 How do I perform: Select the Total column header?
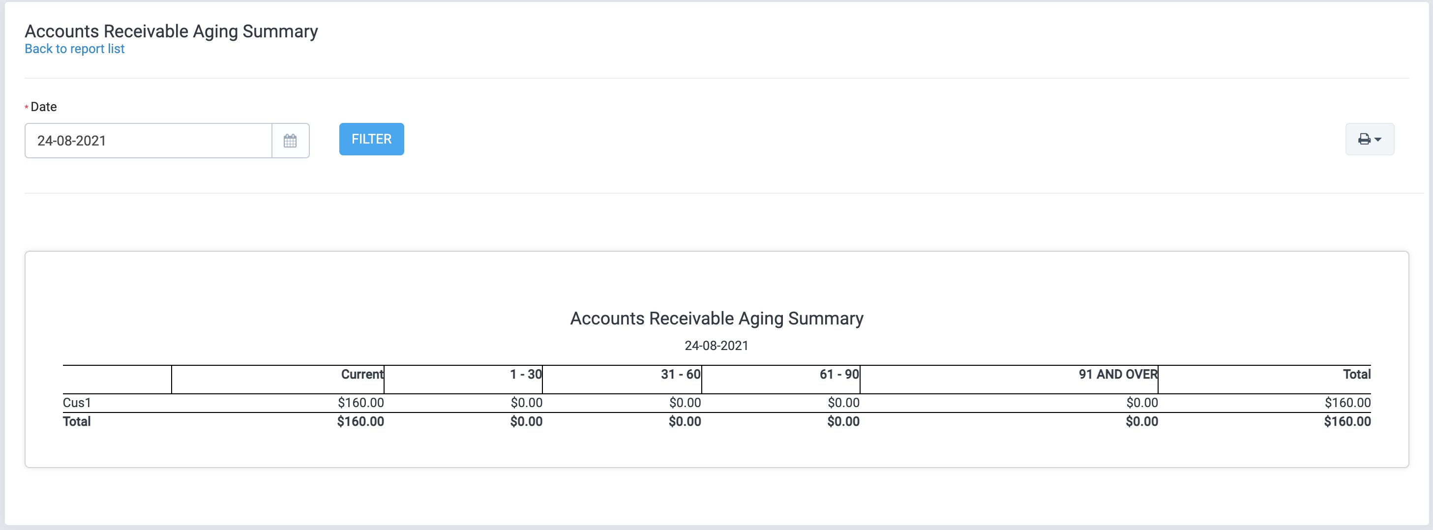(1356, 374)
